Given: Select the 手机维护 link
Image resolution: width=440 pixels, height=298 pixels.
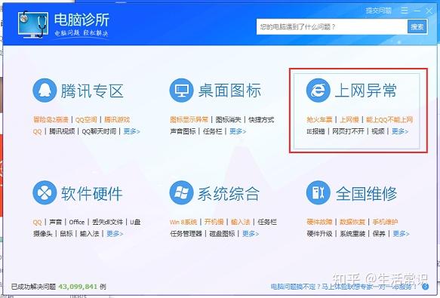Looking at the screenshot, I should tap(385, 222).
